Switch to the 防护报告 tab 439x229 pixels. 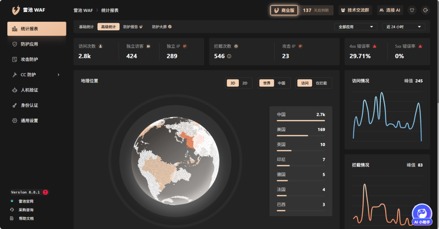click(x=133, y=27)
